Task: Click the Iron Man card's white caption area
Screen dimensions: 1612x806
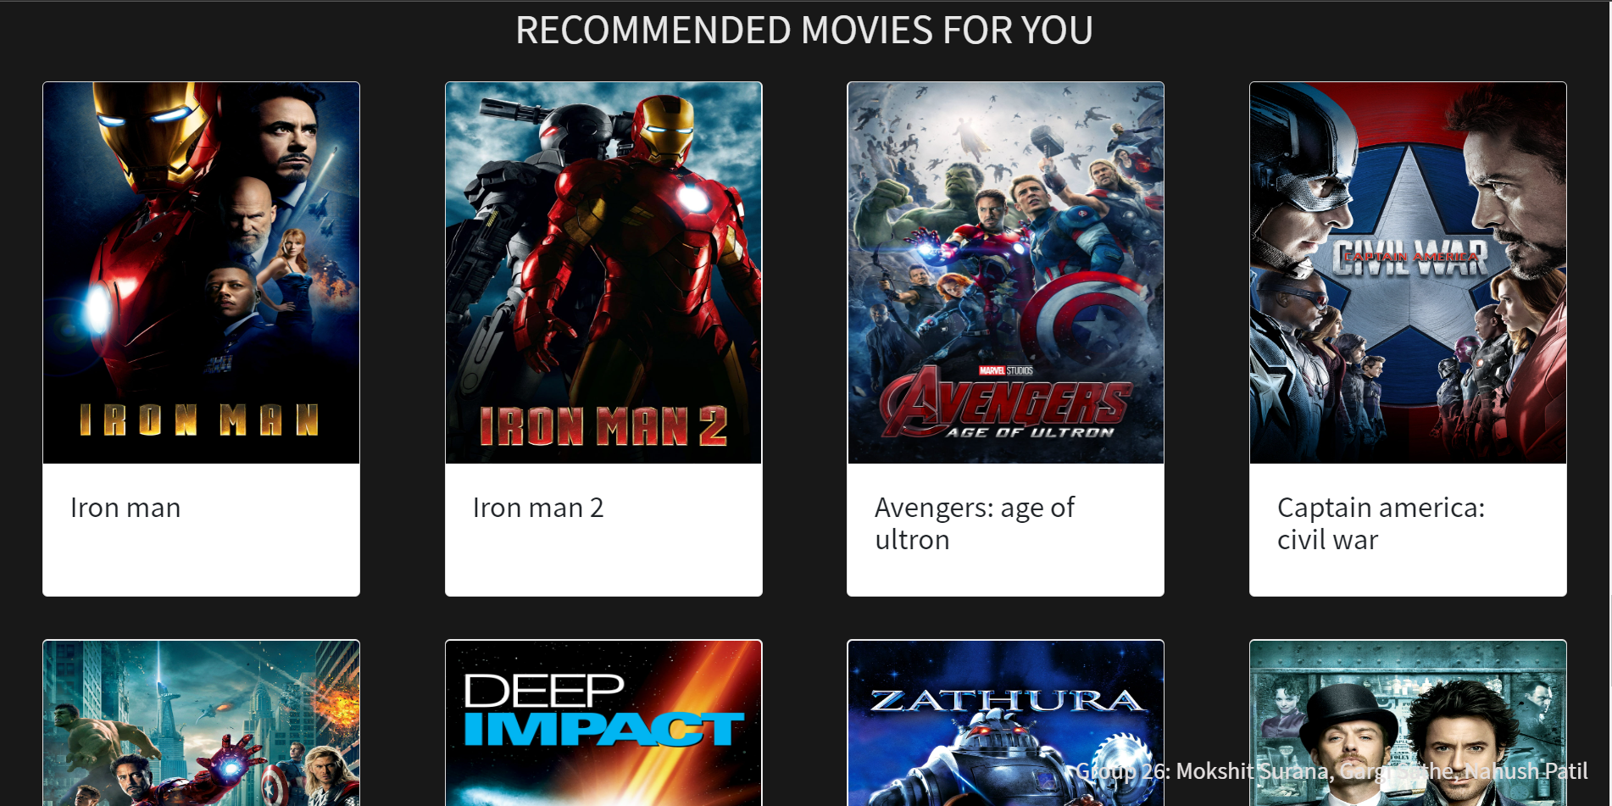Action: pos(201,530)
